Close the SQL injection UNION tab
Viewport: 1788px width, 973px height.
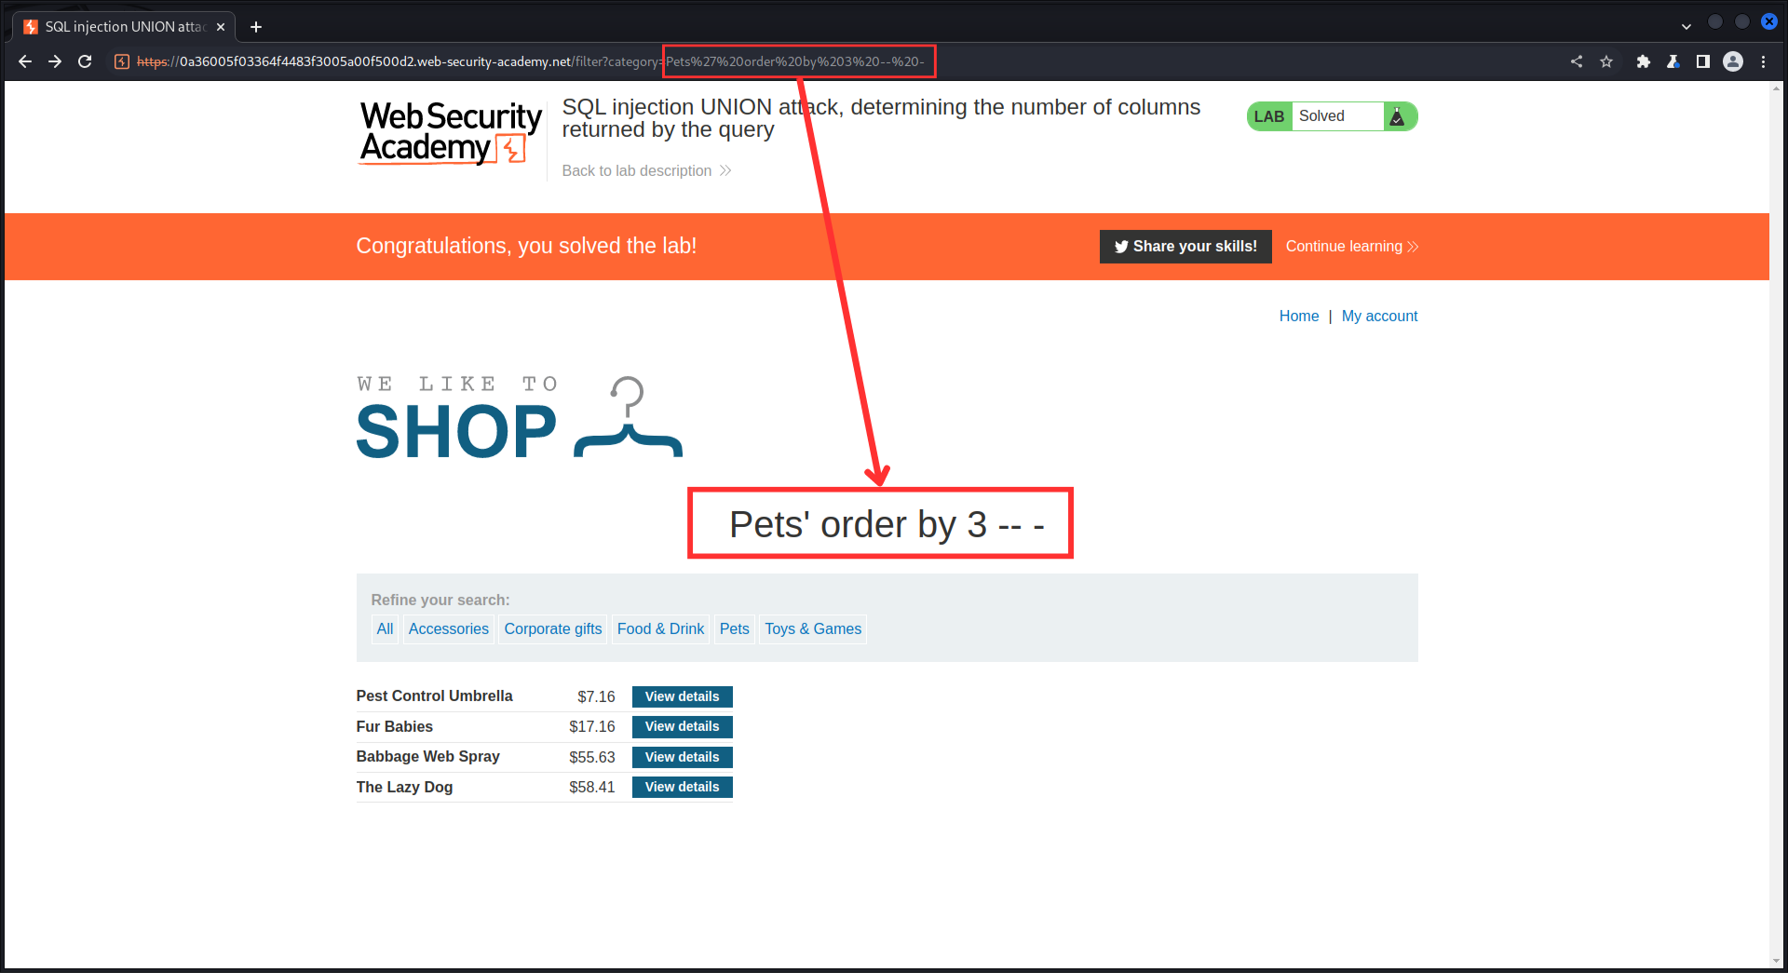221,27
